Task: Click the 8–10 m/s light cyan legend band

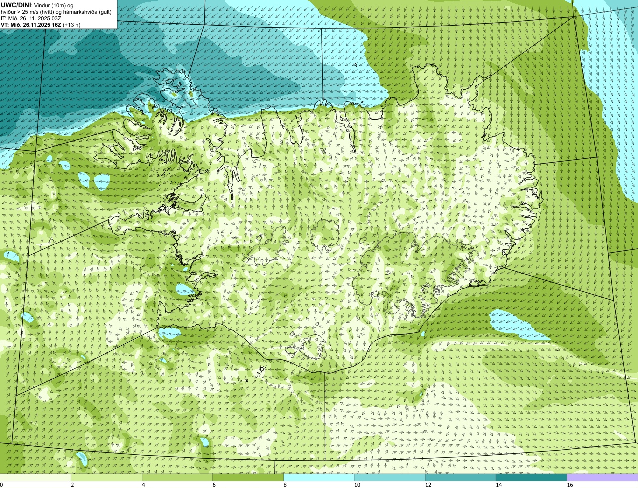Action: [x=319, y=477]
